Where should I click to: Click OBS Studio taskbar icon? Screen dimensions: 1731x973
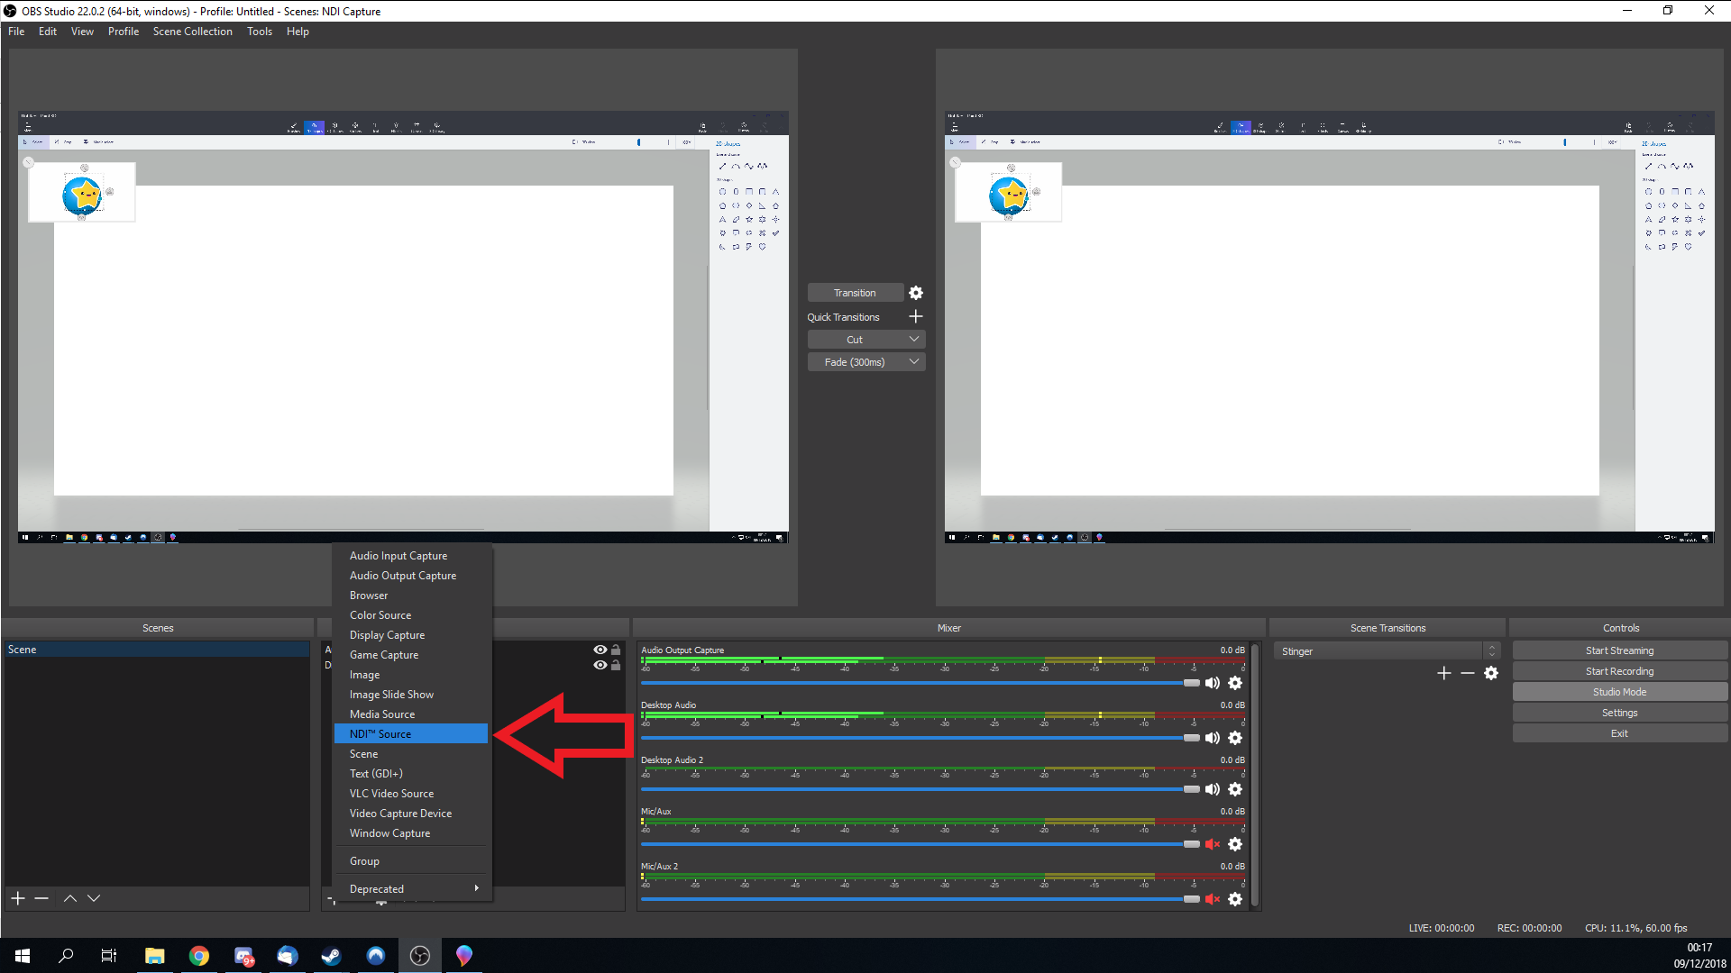tap(421, 954)
